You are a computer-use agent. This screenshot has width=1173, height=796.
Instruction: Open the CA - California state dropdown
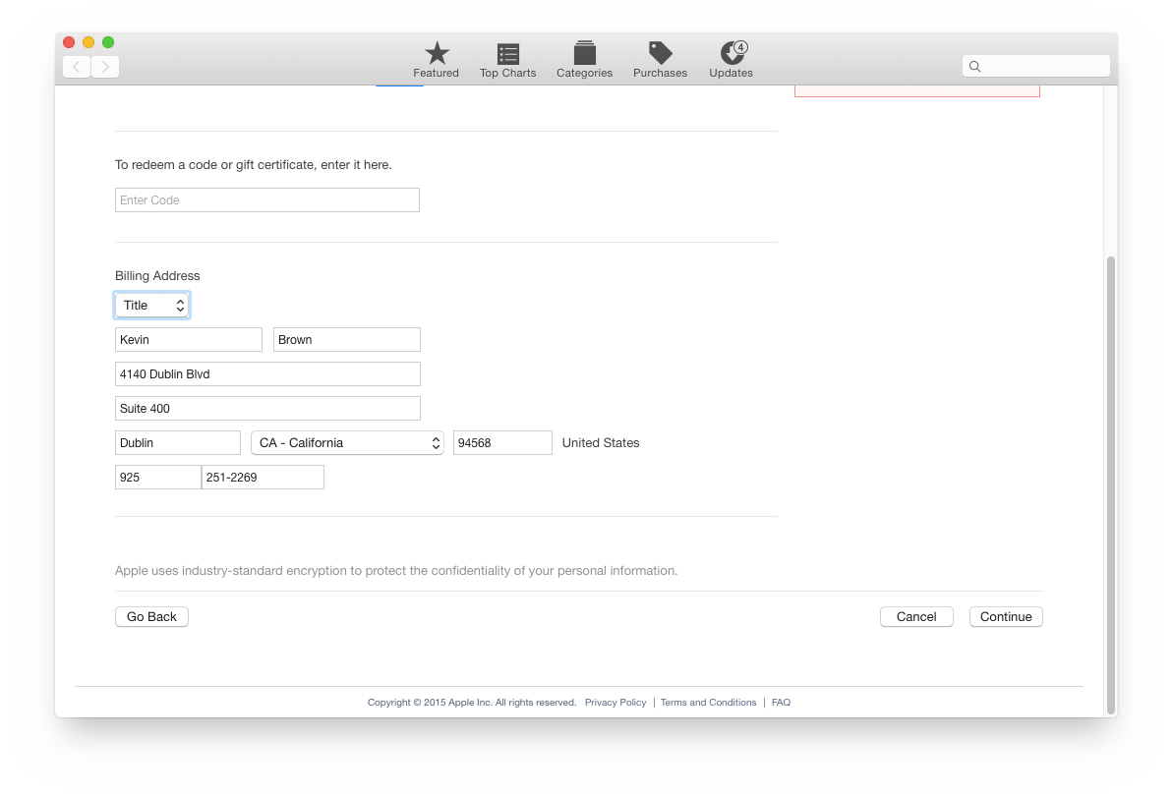click(x=347, y=443)
